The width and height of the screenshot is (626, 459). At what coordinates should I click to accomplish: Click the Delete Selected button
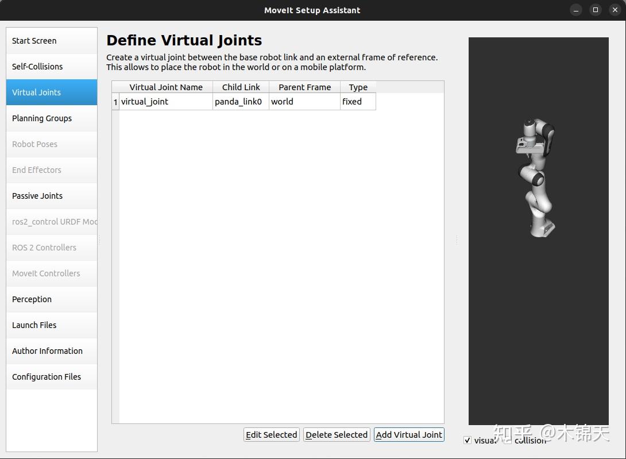click(x=337, y=434)
